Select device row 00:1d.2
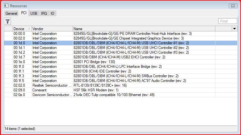241x135 pixels. coord(121,52)
